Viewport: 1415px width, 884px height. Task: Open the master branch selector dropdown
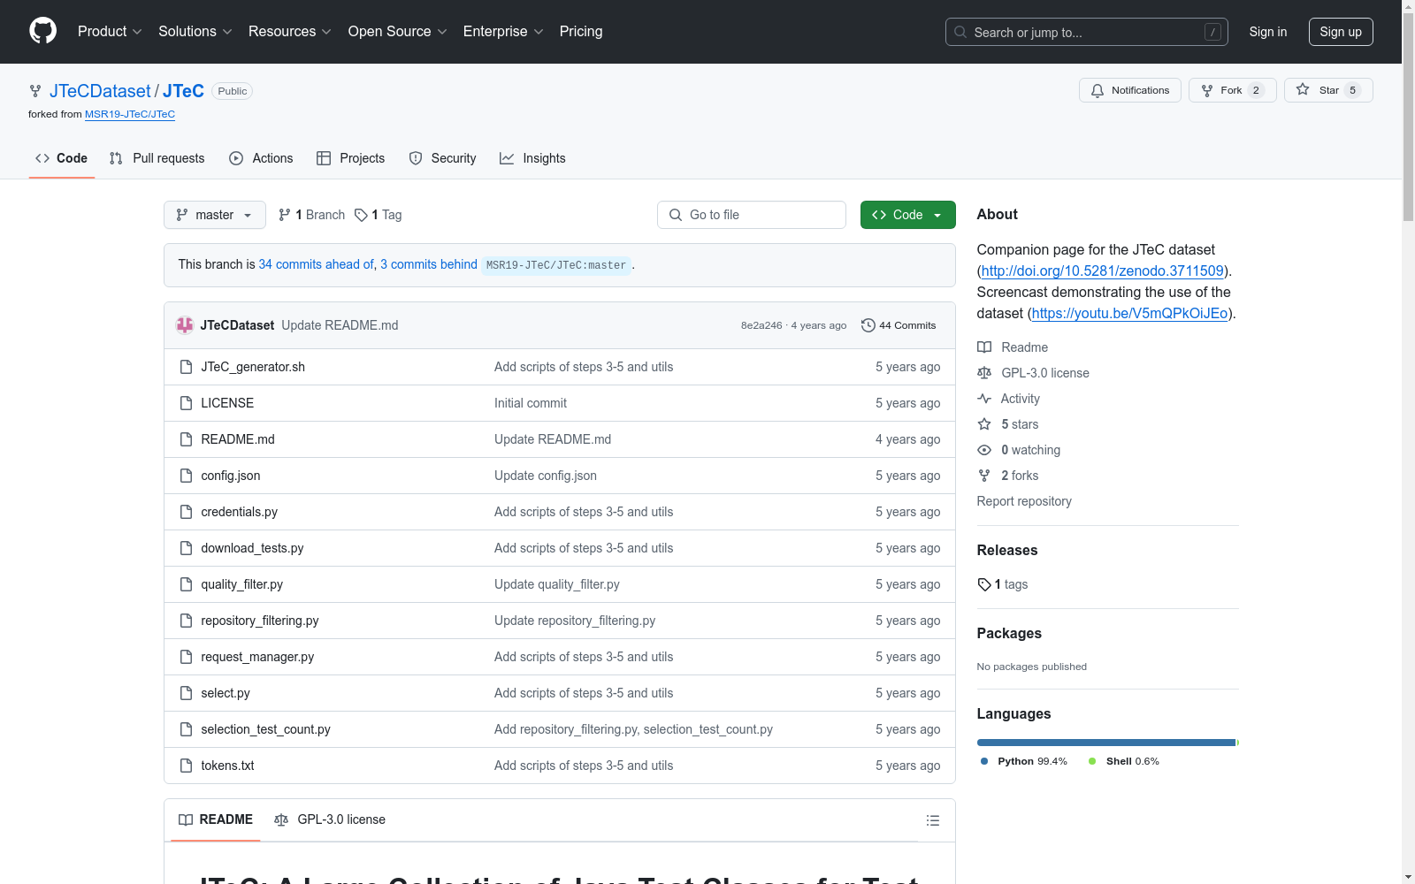(215, 215)
